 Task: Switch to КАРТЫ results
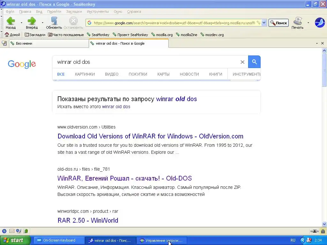pyautogui.click(x=163, y=74)
